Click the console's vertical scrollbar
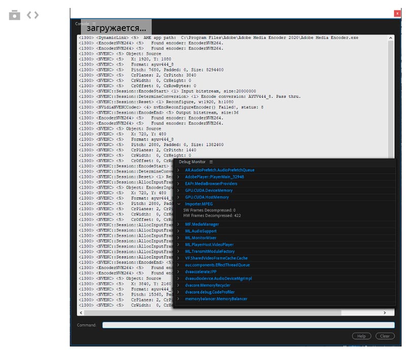 (x=391, y=102)
